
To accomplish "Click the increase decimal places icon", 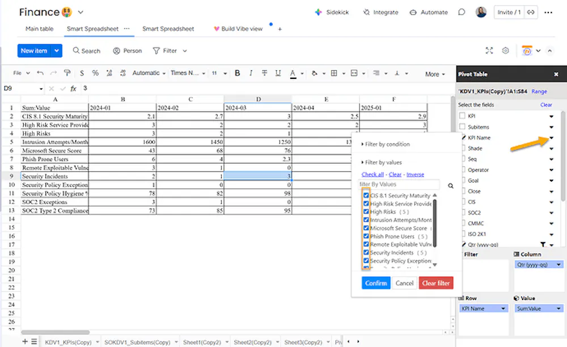I will 123,73.
